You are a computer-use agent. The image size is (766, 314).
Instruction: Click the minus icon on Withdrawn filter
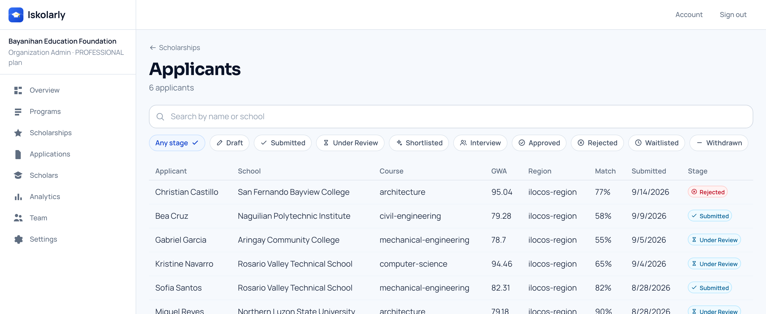700,143
